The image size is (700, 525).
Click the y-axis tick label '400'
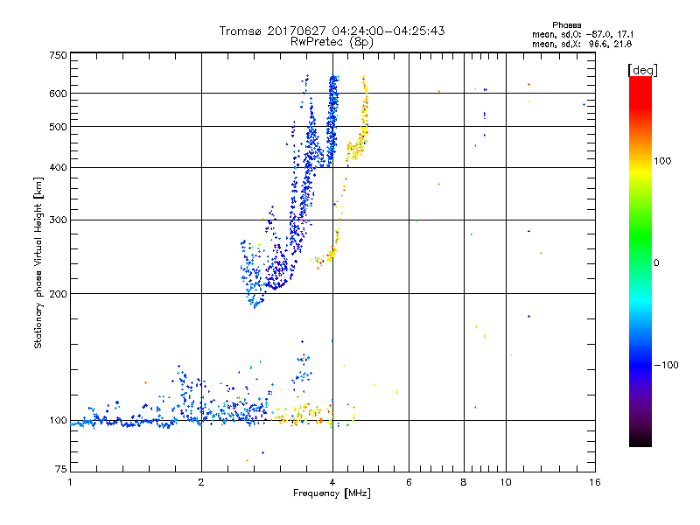58,168
